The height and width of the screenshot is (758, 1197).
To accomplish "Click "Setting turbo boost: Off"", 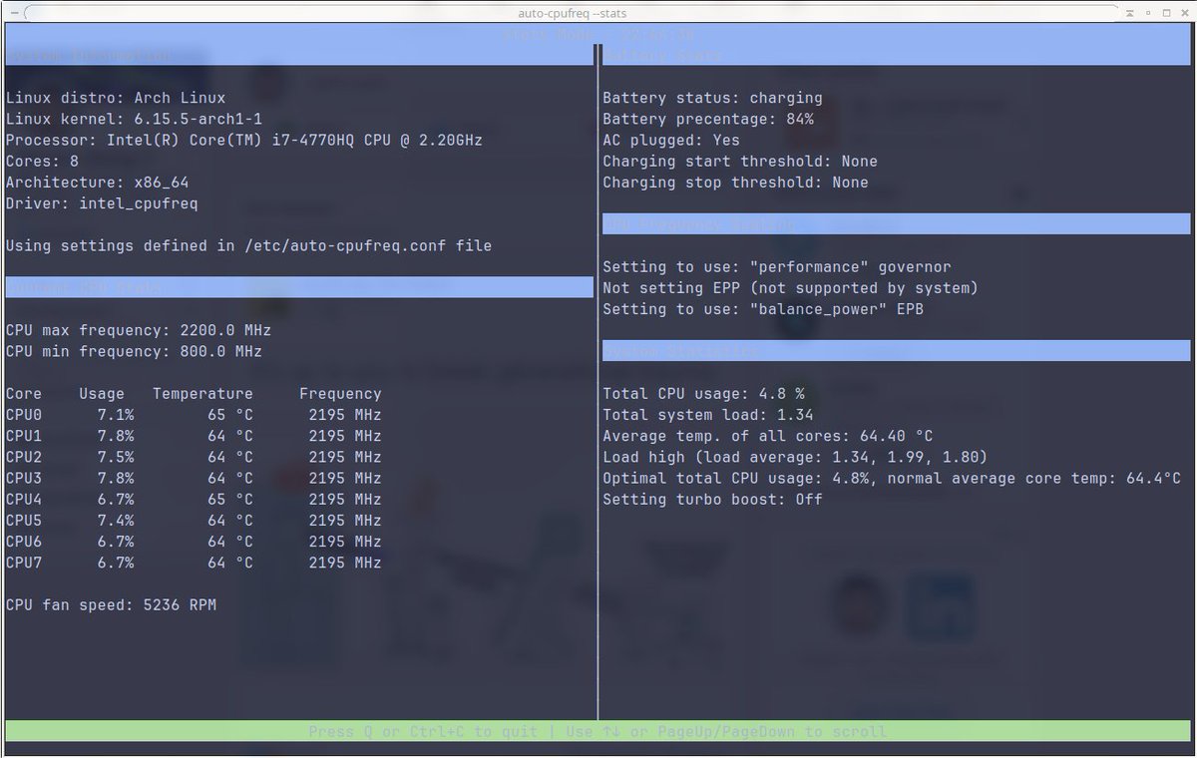I will [712, 499].
